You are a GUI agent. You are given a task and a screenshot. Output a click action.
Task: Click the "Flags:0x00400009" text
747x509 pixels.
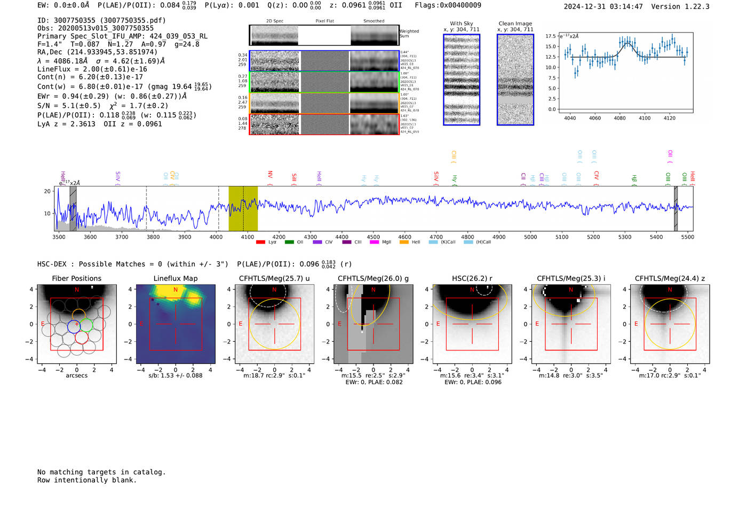(x=448, y=5)
